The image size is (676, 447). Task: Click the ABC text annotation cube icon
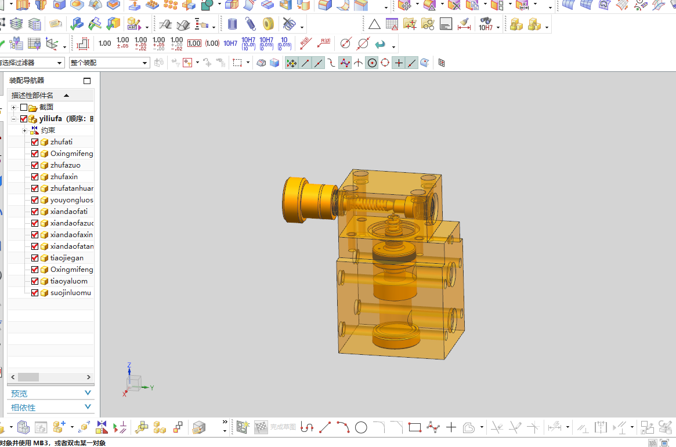[x=134, y=24]
